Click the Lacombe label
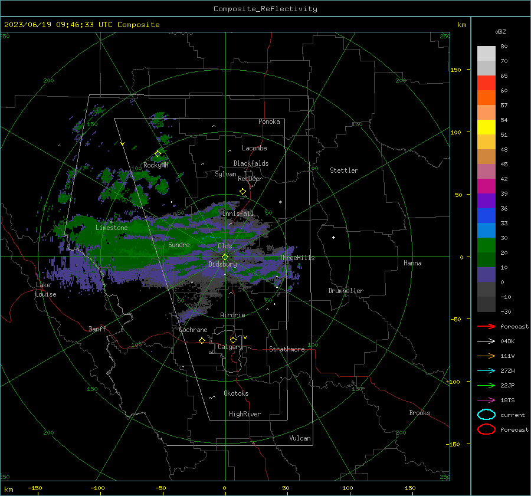Screen dimensions: 531x496 pyautogui.click(x=254, y=148)
